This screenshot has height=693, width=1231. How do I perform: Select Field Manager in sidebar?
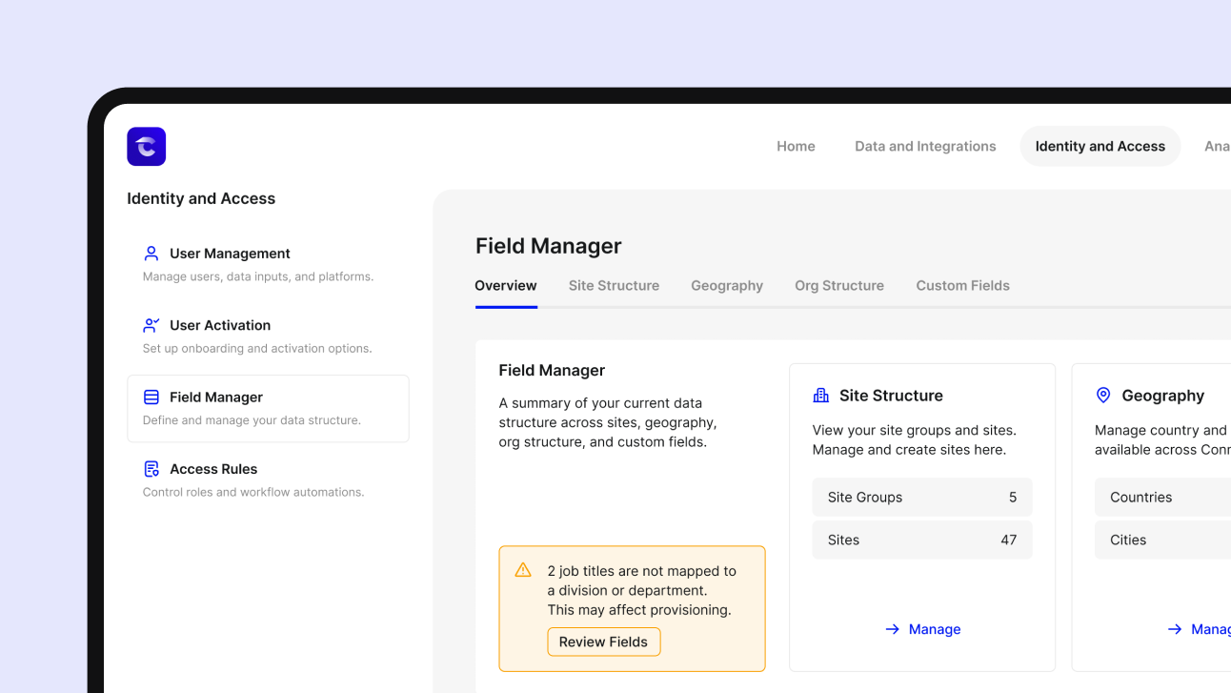[x=268, y=409]
